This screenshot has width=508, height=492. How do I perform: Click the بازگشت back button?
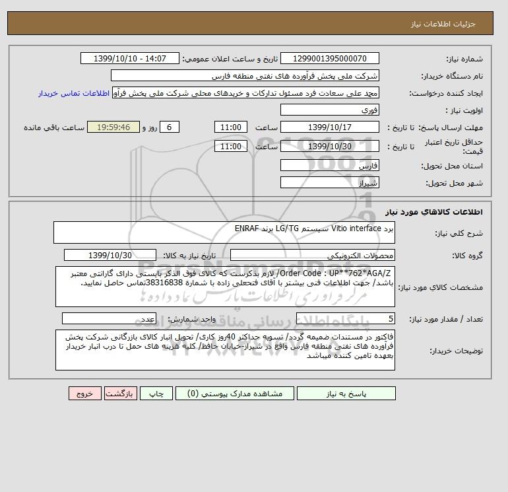tap(121, 393)
